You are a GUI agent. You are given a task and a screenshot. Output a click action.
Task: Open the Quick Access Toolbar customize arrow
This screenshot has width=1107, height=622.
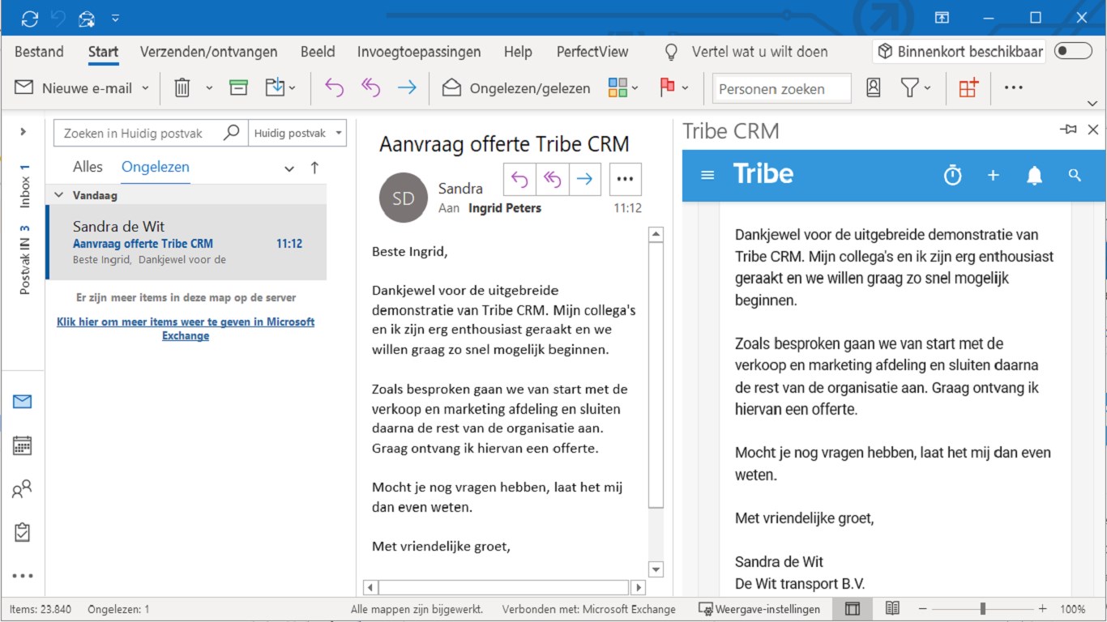115,18
